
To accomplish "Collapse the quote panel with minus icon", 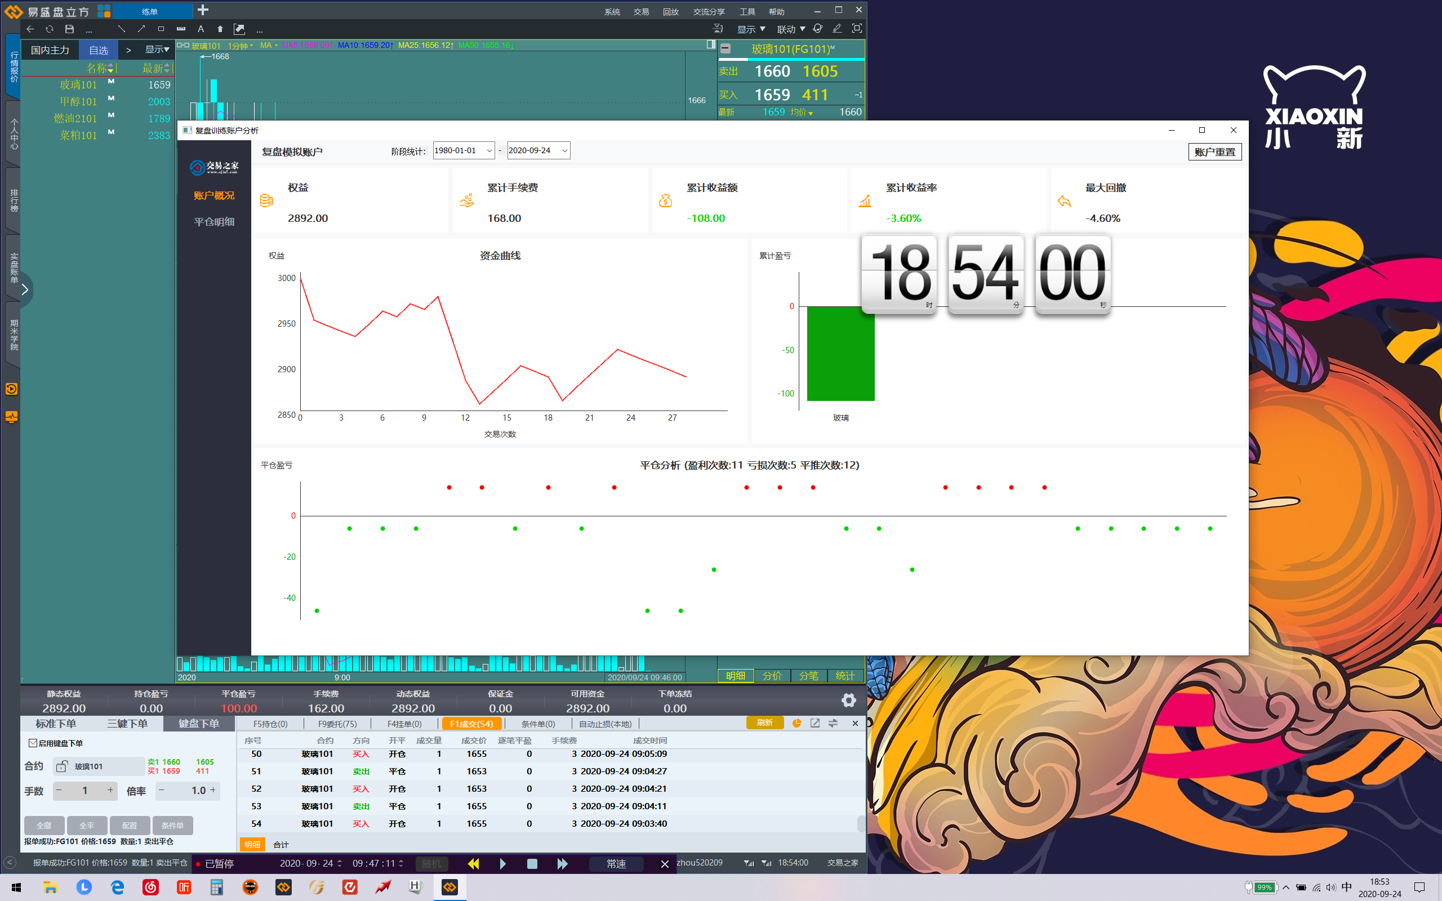I will point(725,49).
